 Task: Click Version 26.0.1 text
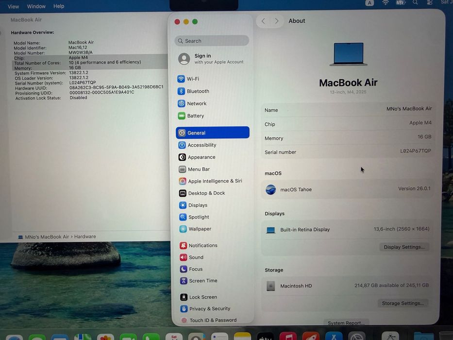tap(414, 188)
